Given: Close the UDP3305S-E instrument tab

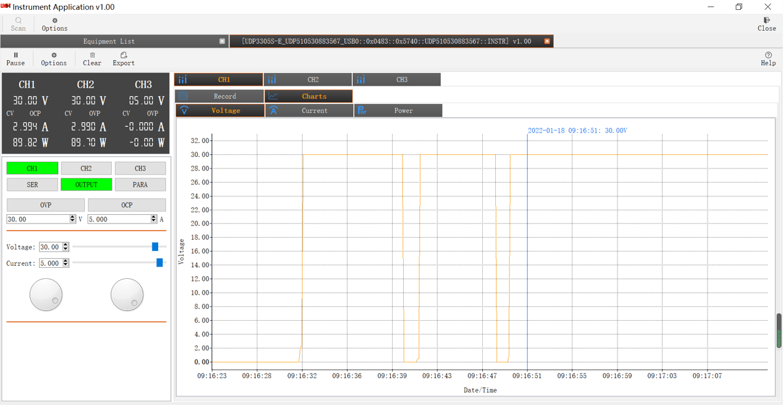Looking at the screenshot, I should pos(547,41).
